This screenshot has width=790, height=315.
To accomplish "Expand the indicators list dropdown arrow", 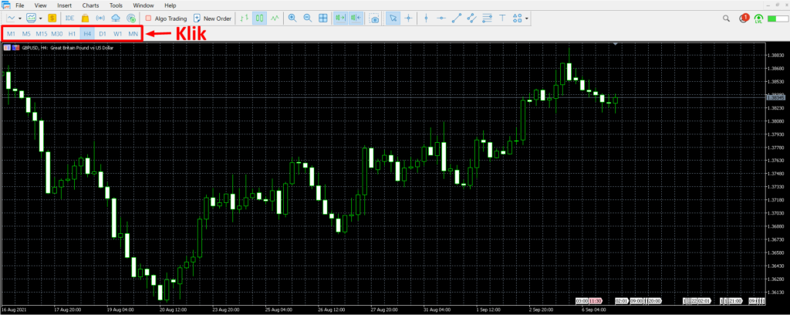I will click(40, 18).
